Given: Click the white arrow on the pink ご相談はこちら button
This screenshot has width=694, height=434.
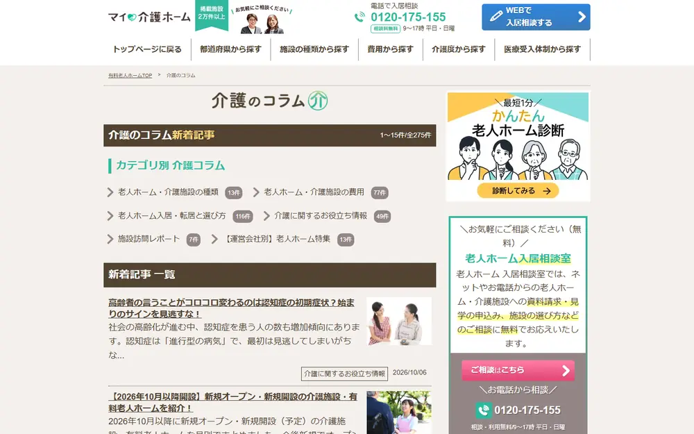Looking at the screenshot, I should click(x=566, y=371).
